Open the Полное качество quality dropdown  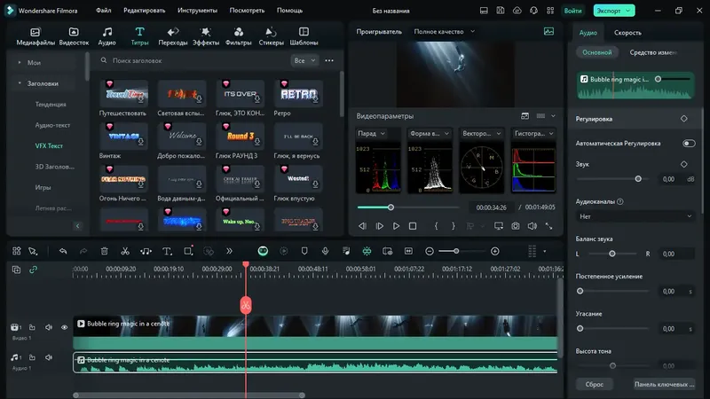[x=446, y=31]
